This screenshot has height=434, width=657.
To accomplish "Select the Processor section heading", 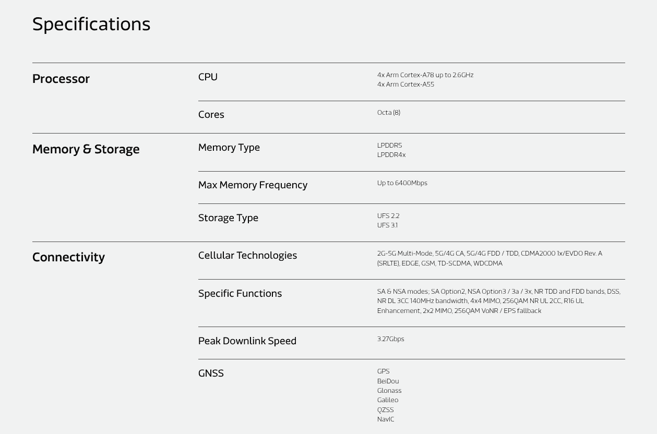I will point(61,79).
